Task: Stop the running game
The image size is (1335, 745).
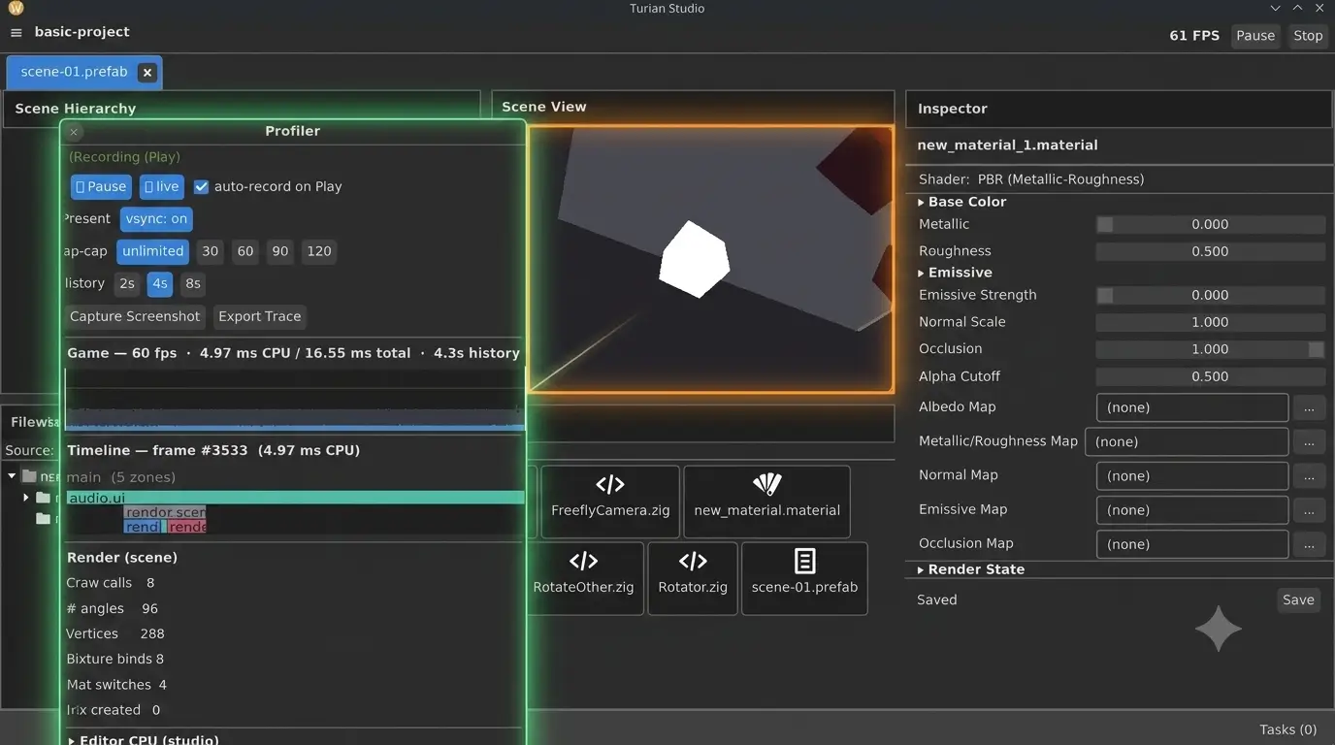Action: coord(1308,36)
